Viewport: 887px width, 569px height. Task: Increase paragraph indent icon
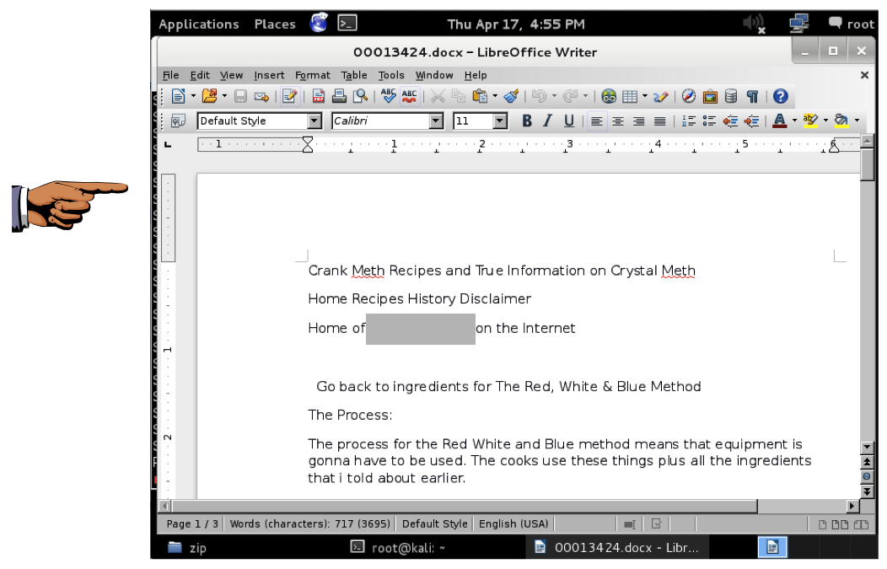(751, 121)
